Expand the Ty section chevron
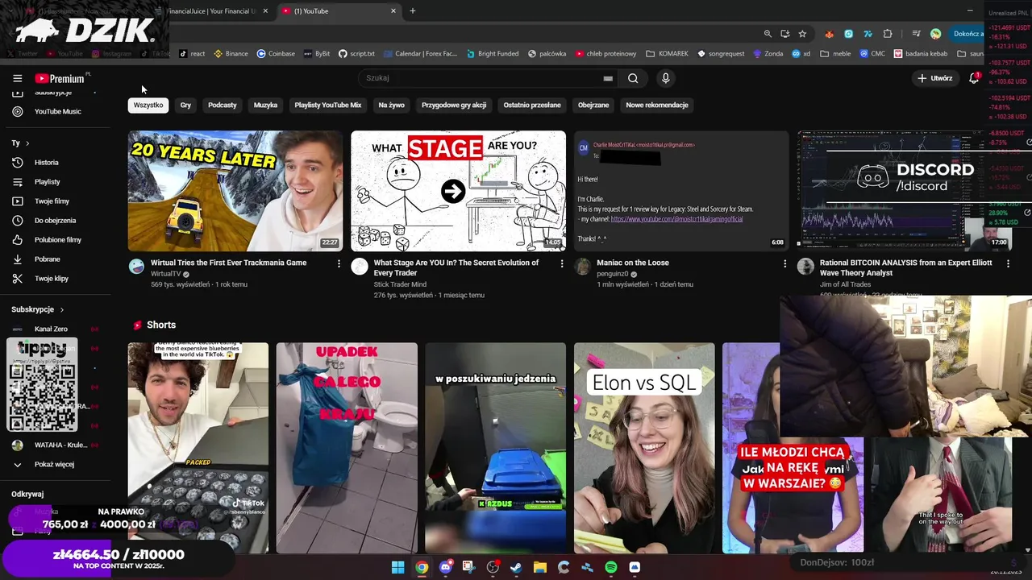This screenshot has height=580, width=1032. (x=27, y=143)
